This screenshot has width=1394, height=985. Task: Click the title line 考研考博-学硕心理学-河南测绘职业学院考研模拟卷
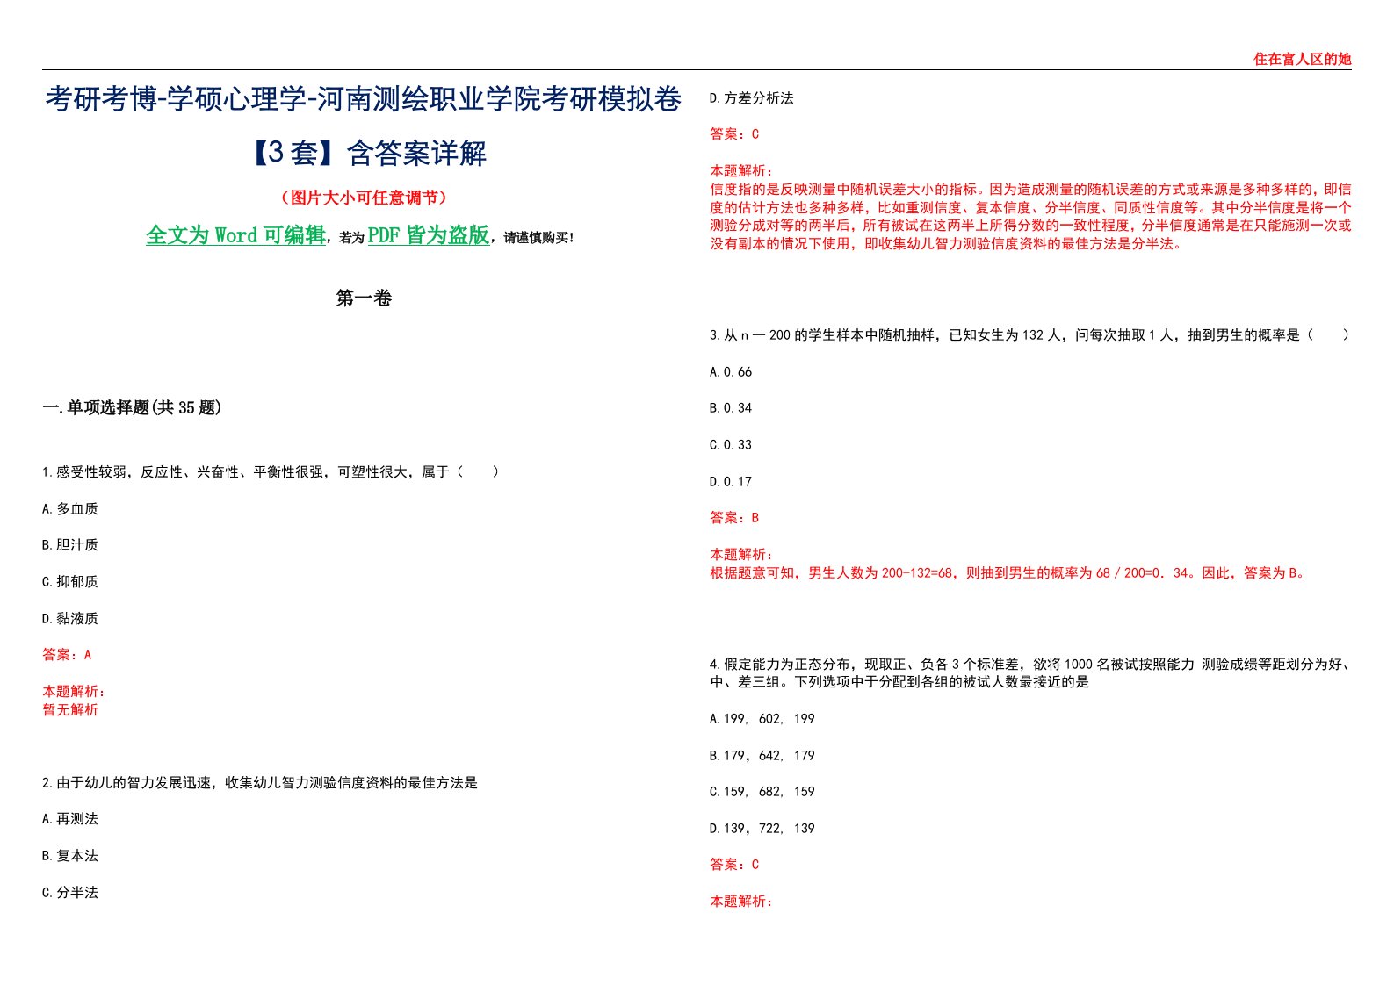coord(364,100)
